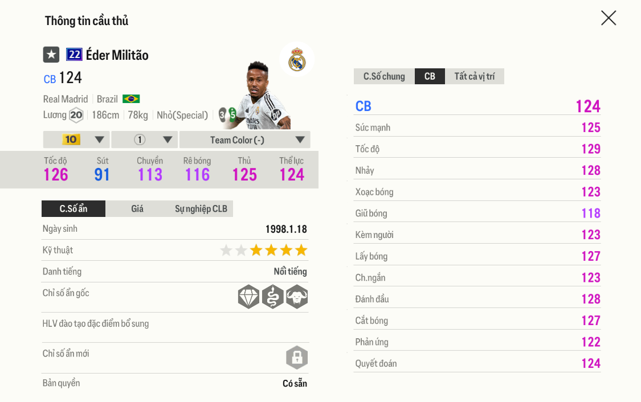Click the lock icon under Chỉ số ẩn mới
Image resolution: width=641 pixels, height=402 pixels.
pos(297,358)
